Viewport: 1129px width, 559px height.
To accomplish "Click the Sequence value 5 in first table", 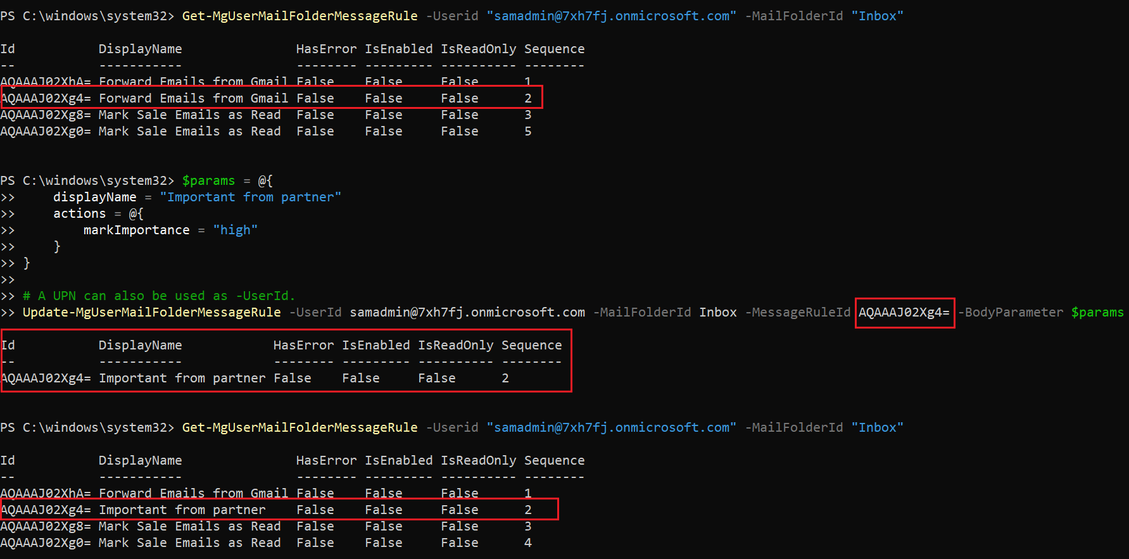I will pos(528,132).
